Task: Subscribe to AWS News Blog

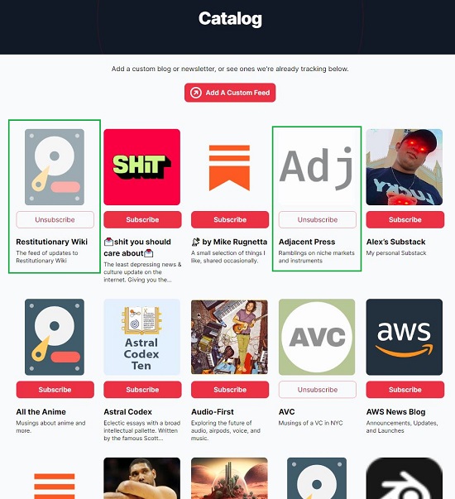Action: point(405,390)
